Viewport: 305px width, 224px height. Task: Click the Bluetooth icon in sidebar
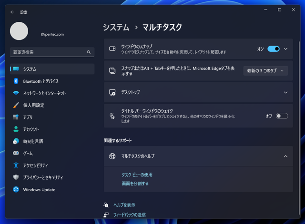point(16,81)
